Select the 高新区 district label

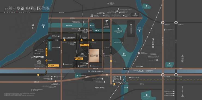click(182, 59)
